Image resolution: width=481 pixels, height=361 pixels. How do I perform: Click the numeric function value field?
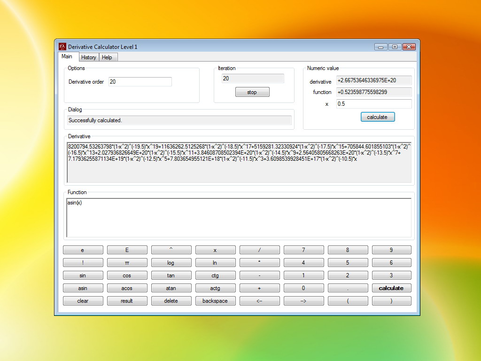(x=373, y=92)
